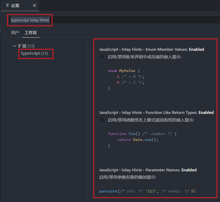Image resolution: width=220 pixels, height=202 pixels.
Task: Click the 启用/禁用枚举声明中成员值 description text
Action: click(145, 57)
